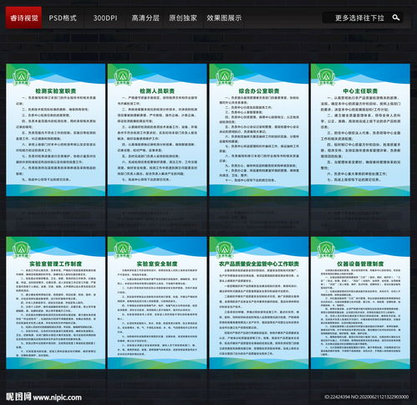Click the 农产品质量安全监管中心工作职责 title text

point(259,264)
